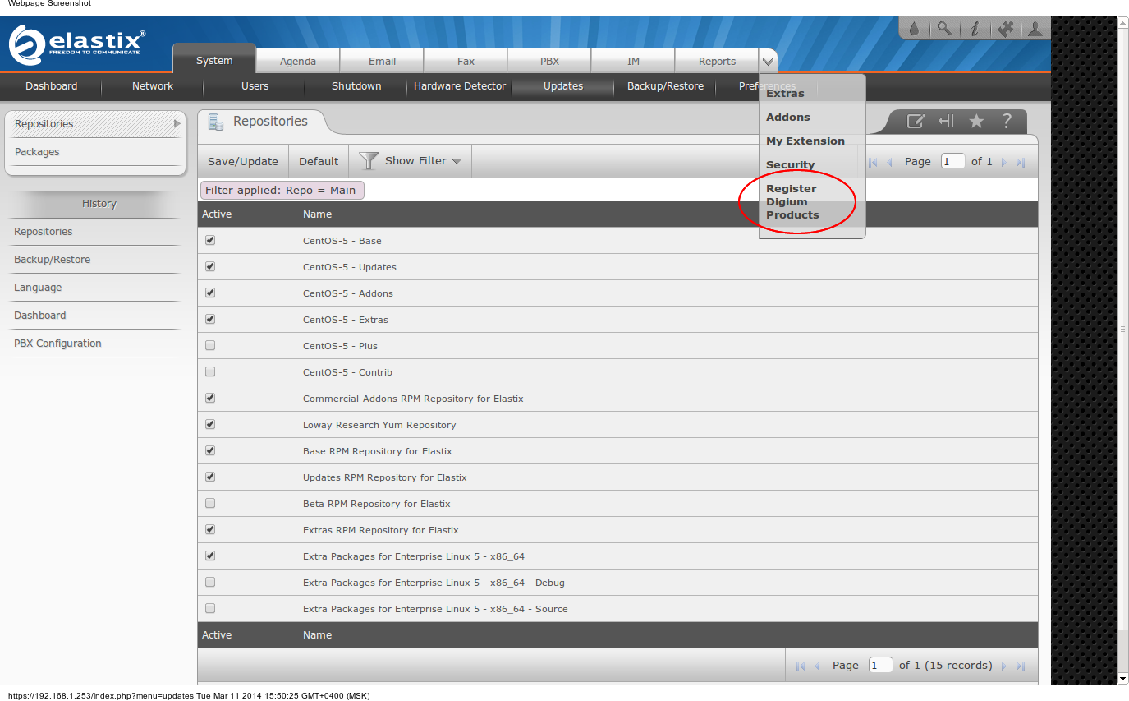Screen dimensions: 1129x701
Task: Open the Users submenu
Action: [255, 86]
